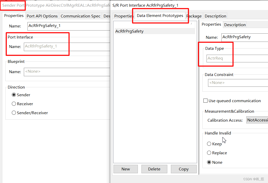Switch to the Communication Spec tab

click(x=80, y=16)
